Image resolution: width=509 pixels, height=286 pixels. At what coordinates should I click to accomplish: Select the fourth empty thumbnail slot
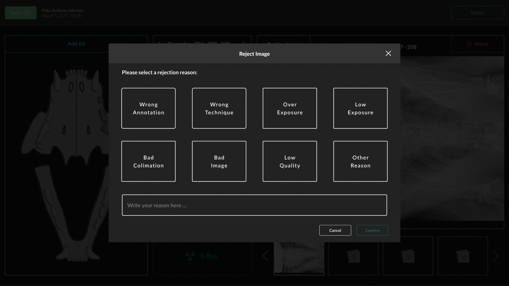(x=463, y=256)
